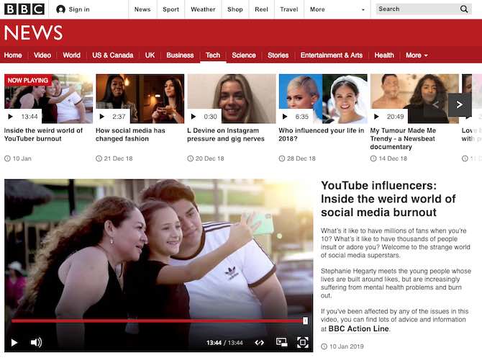Click the pop-out player icon
The width and height of the screenshot is (482, 363).
(x=281, y=342)
